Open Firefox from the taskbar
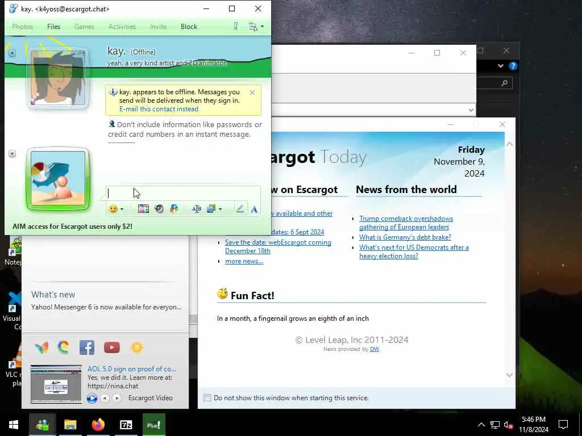The height and width of the screenshot is (436, 582). (x=98, y=425)
